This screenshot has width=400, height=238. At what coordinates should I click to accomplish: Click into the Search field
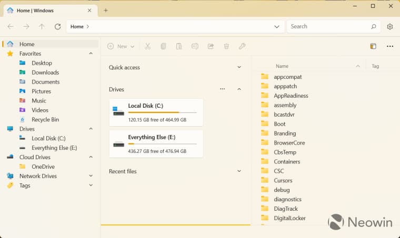pyautogui.click(x=329, y=26)
